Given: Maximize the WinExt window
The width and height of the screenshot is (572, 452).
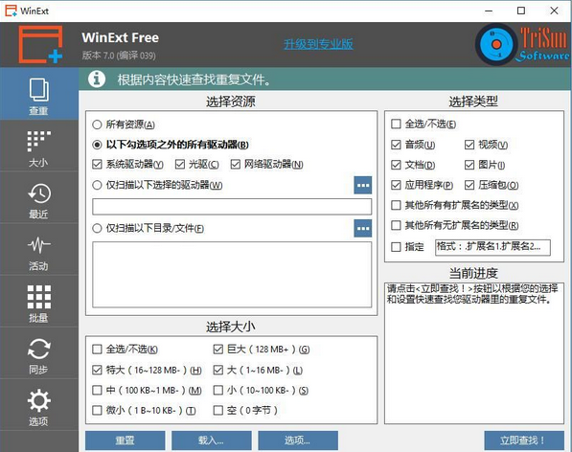Looking at the screenshot, I should pyautogui.click(x=521, y=11).
